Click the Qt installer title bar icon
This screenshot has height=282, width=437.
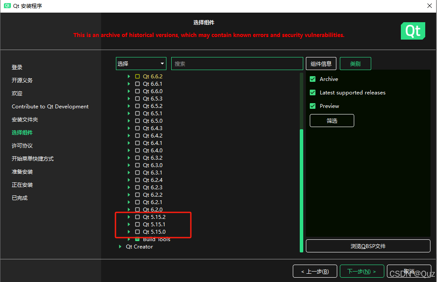tap(7, 6)
